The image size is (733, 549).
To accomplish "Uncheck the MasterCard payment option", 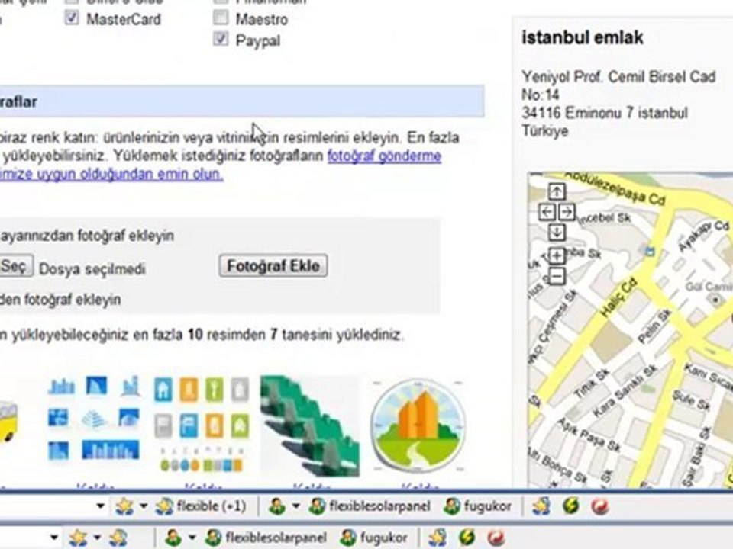I will (72, 18).
